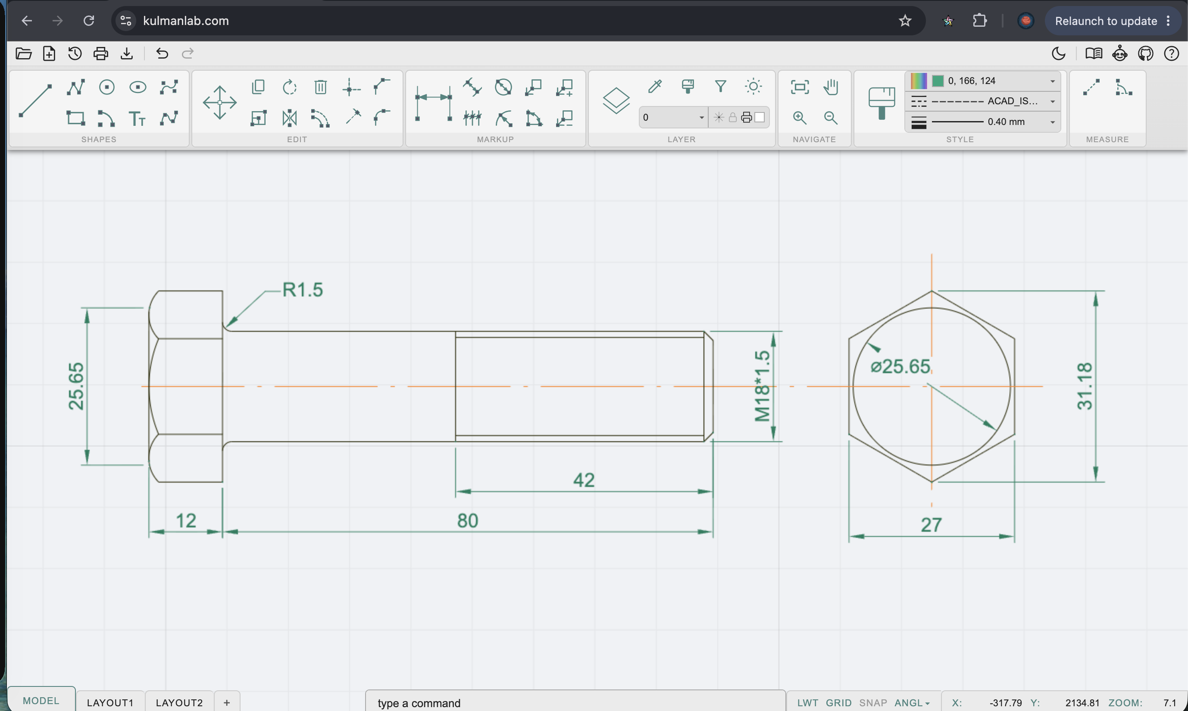
Task: Go back in browser
Action: point(27,21)
